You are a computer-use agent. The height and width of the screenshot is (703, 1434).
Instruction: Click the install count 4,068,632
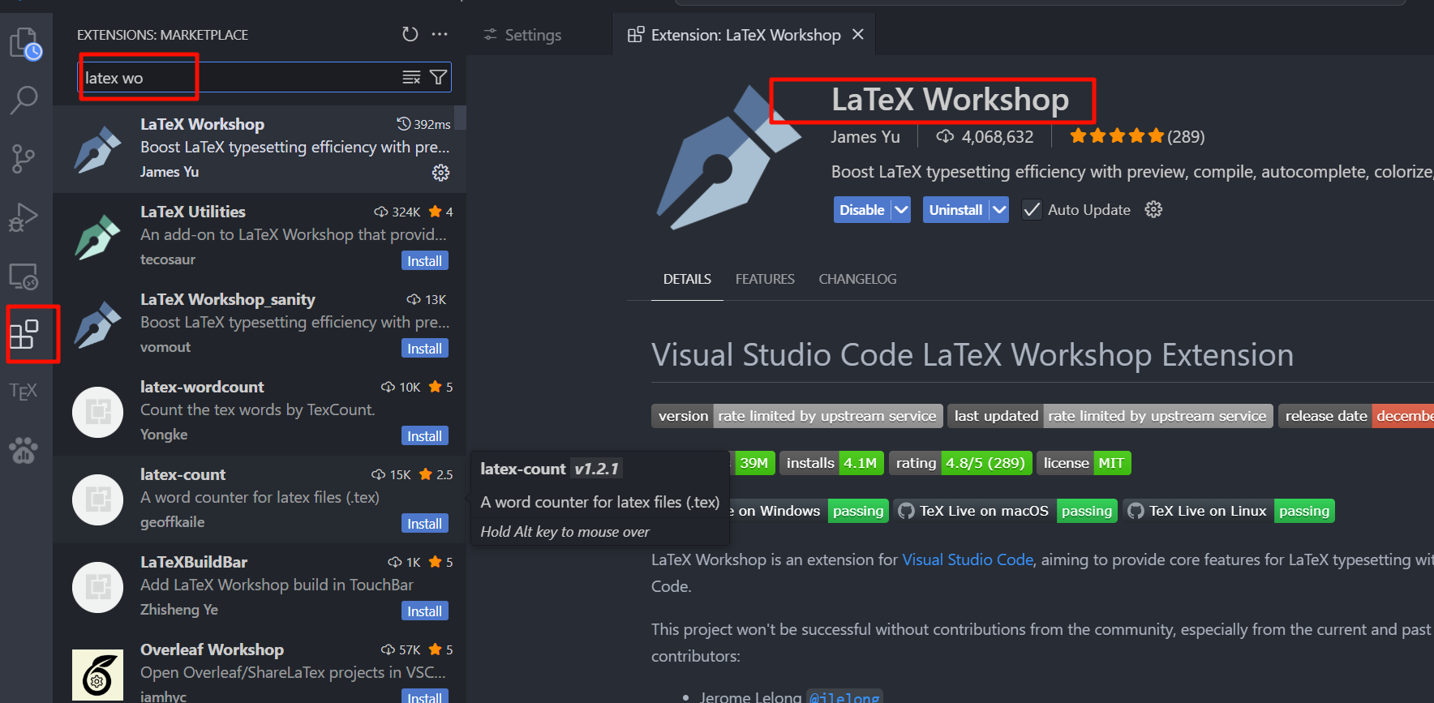pos(985,136)
